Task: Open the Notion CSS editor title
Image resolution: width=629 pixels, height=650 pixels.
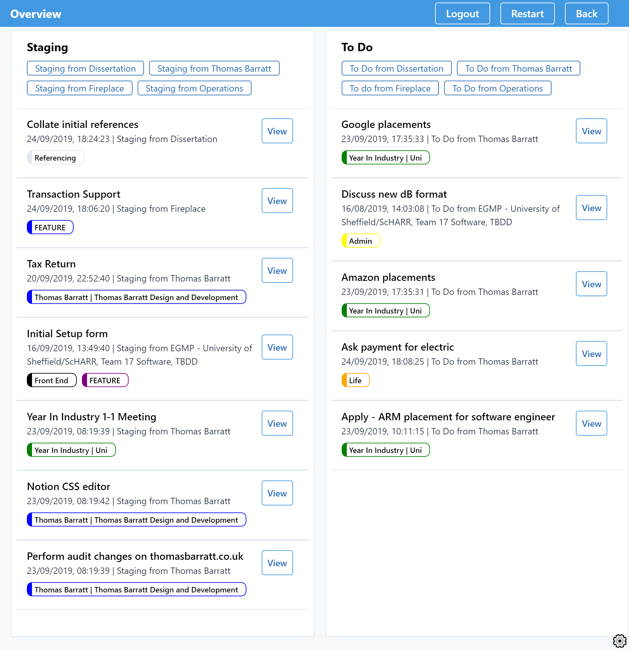Action: click(x=68, y=486)
